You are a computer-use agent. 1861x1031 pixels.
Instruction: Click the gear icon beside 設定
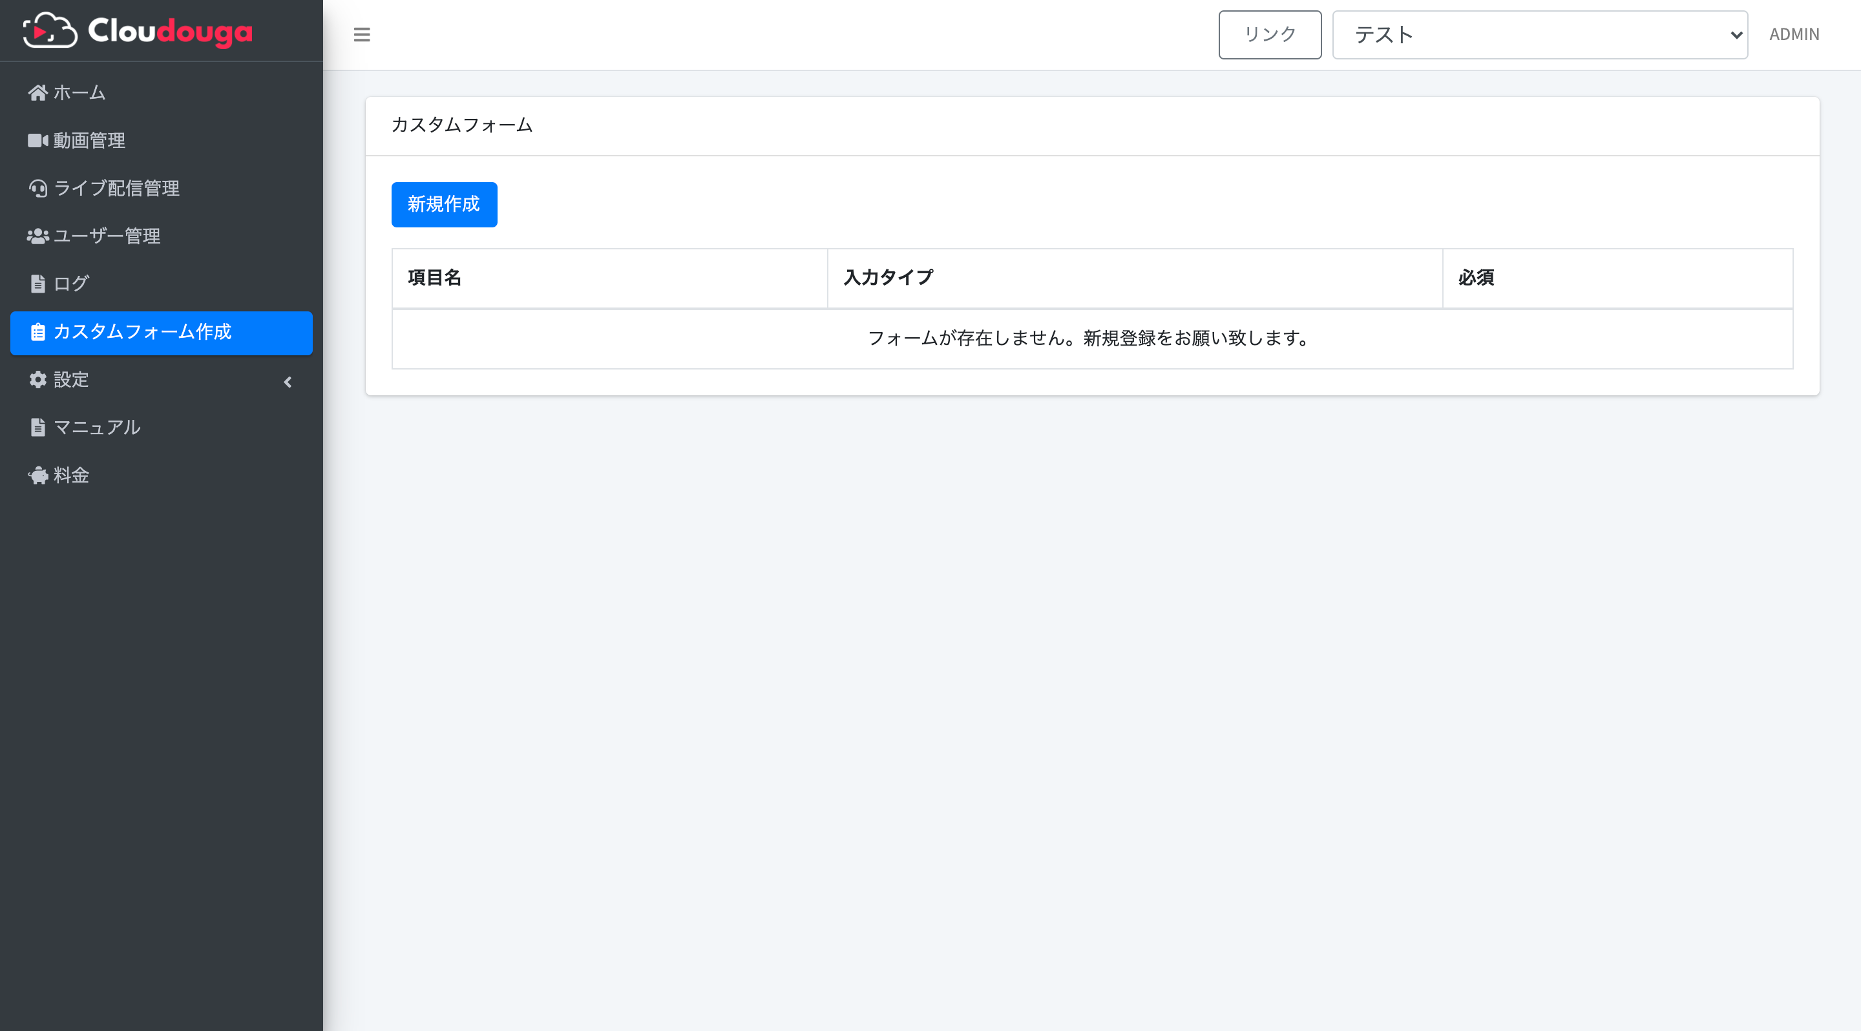click(37, 380)
